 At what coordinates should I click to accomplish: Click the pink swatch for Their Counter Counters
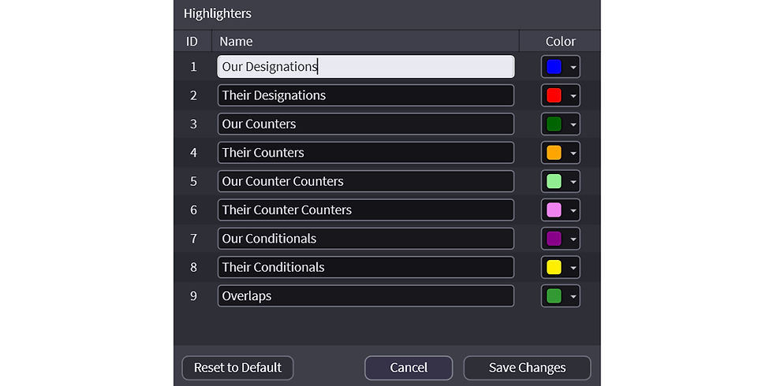[x=554, y=210]
